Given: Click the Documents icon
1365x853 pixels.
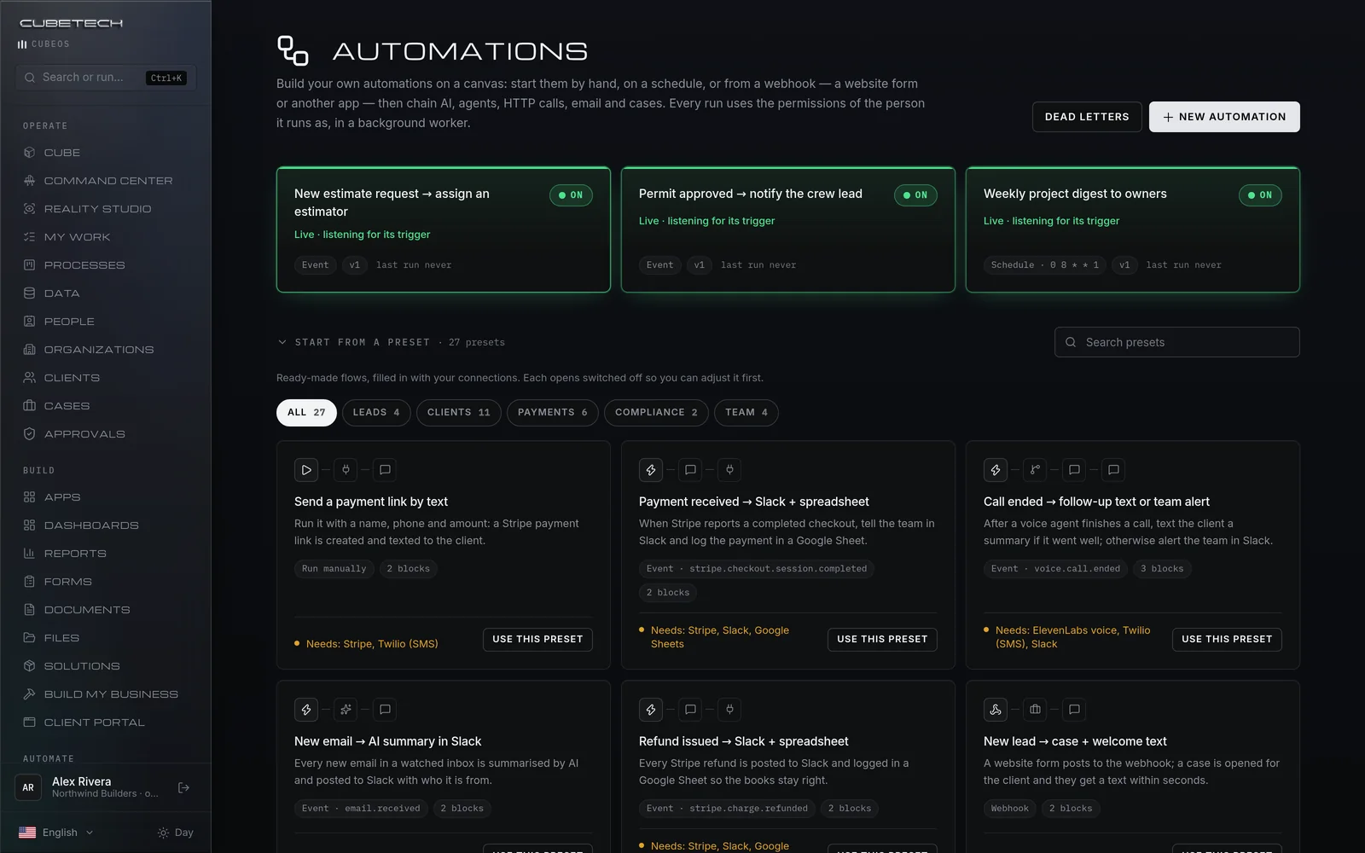Looking at the screenshot, I should pyautogui.click(x=30, y=610).
